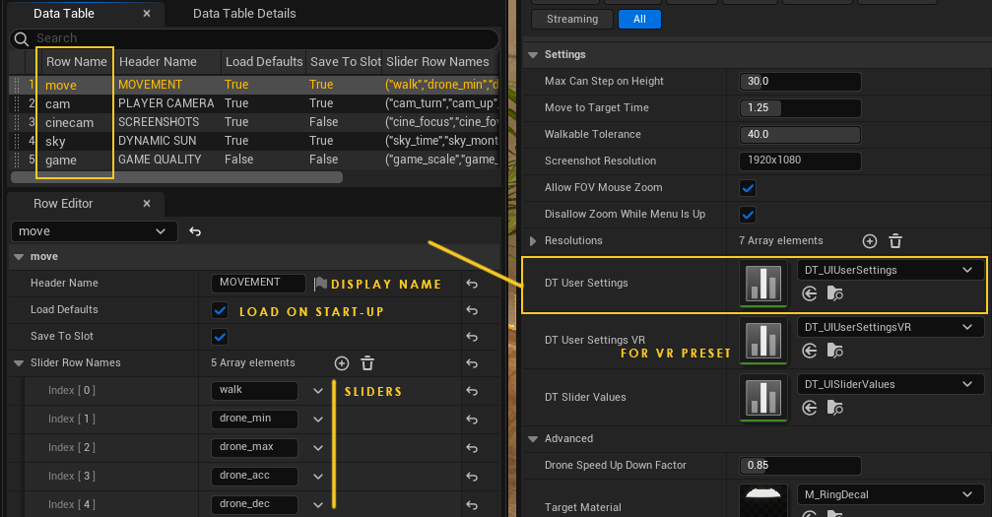Add element to Resolutions array
The image size is (992, 517).
click(870, 241)
